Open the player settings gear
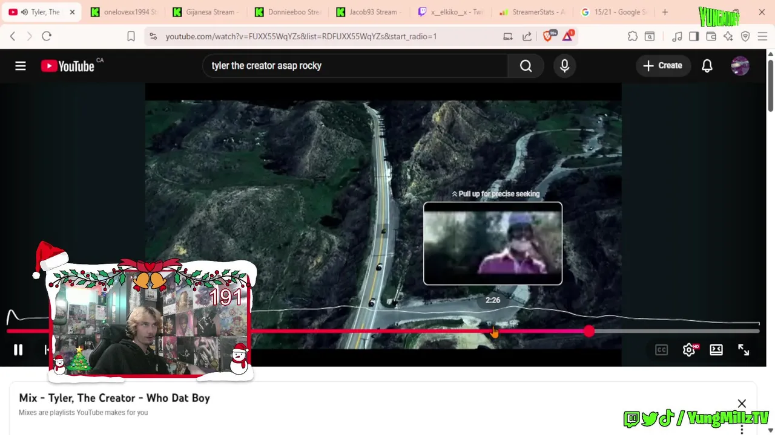 [689, 350]
